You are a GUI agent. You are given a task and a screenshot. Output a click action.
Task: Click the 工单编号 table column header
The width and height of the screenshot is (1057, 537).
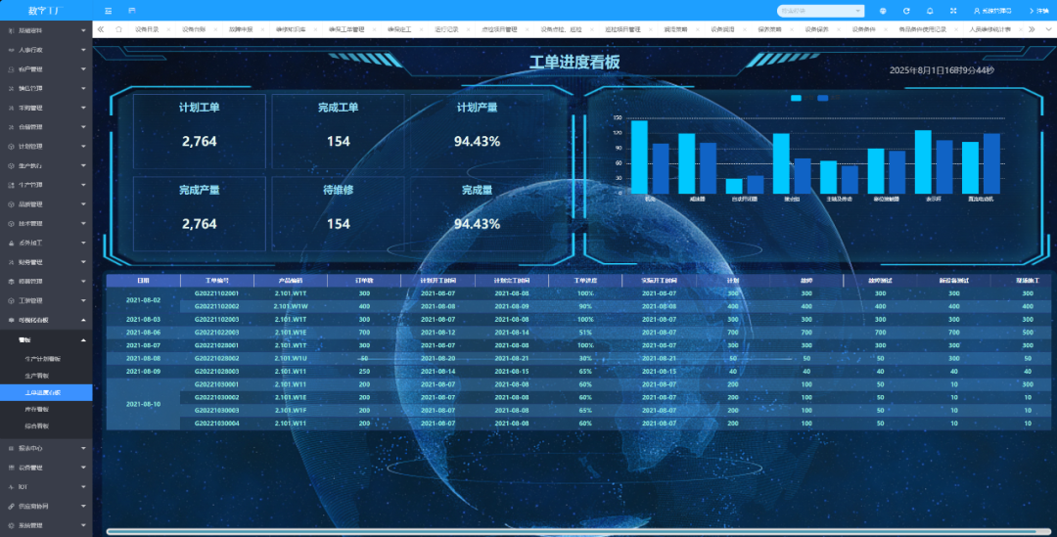point(217,281)
